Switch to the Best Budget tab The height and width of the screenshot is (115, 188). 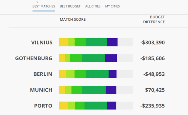click(x=70, y=6)
